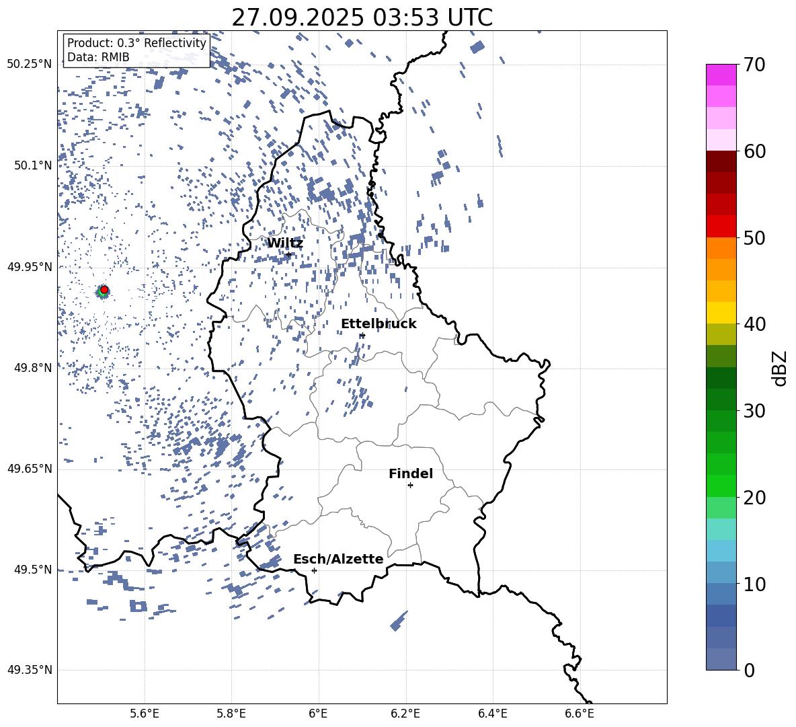The height and width of the screenshot is (727, 796).
Task: Click the yellow swatch just above 40
Action: coord(721,313)
